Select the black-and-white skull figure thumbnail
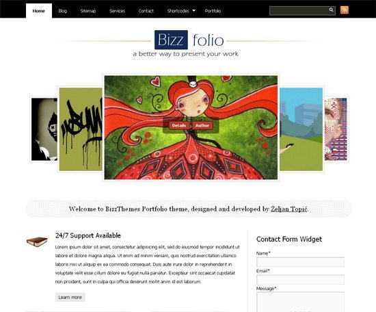Screen dimensions: 376x312 (44, 129)
